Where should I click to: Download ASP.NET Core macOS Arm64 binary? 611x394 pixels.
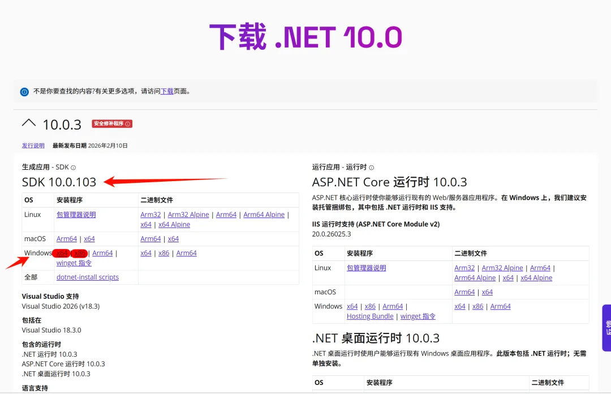point(464,292)
